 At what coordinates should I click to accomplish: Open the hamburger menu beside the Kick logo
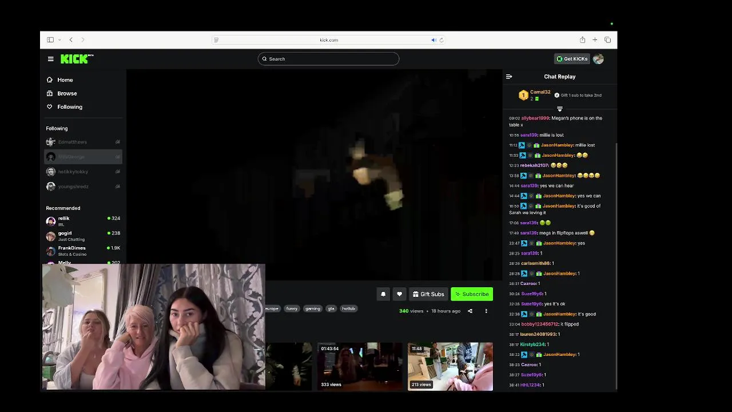click(51, 59)
